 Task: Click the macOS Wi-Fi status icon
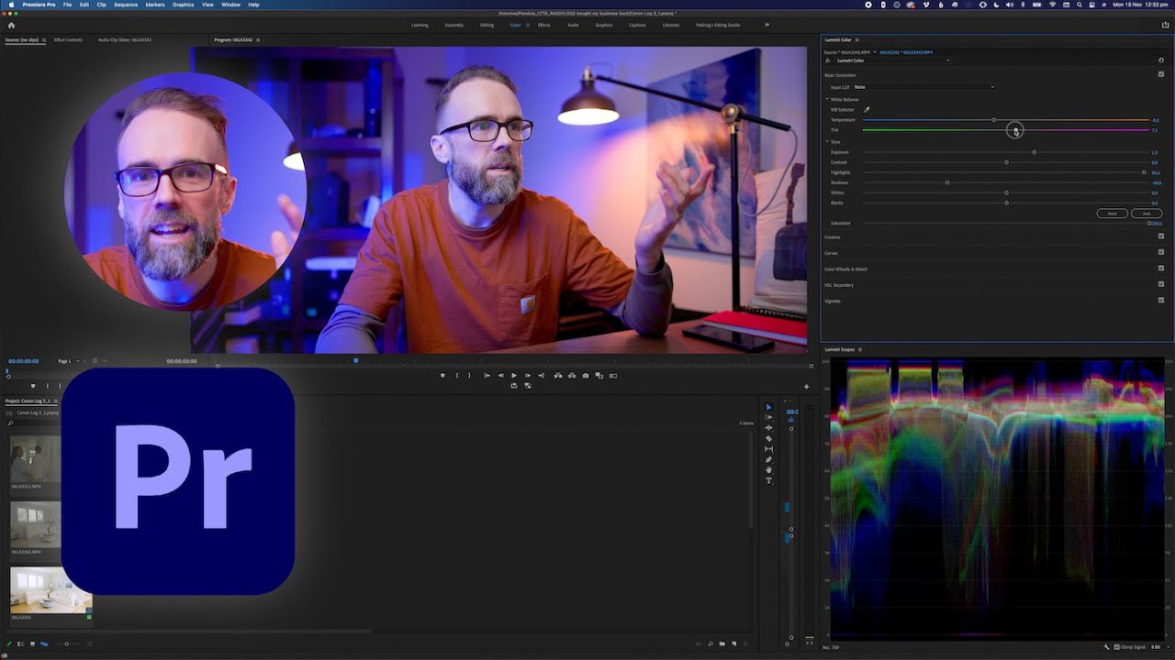coord(1052,5)
